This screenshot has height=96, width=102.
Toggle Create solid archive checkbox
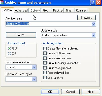click(x=45, y=58)
